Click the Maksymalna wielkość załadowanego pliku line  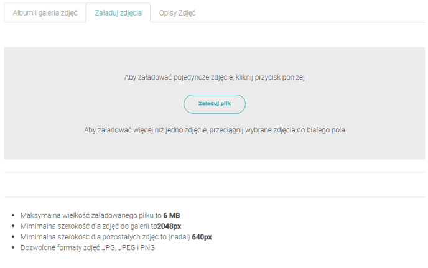(x=91, y=215)
